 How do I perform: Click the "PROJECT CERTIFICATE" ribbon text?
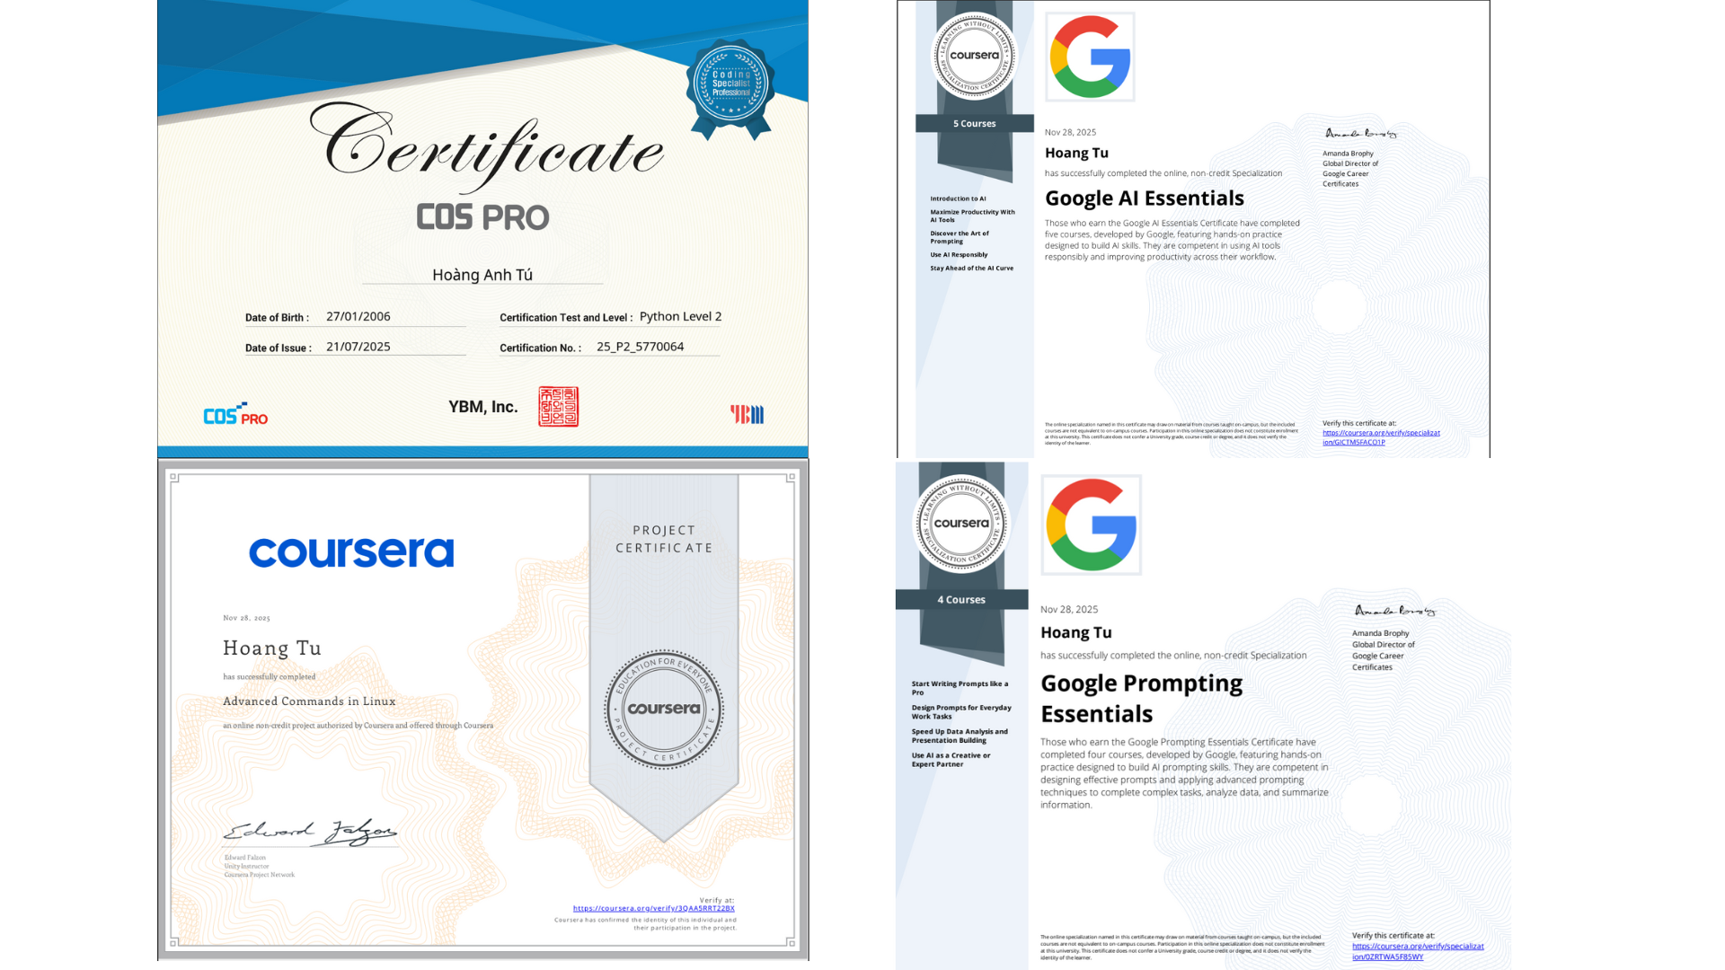point(664,539)
